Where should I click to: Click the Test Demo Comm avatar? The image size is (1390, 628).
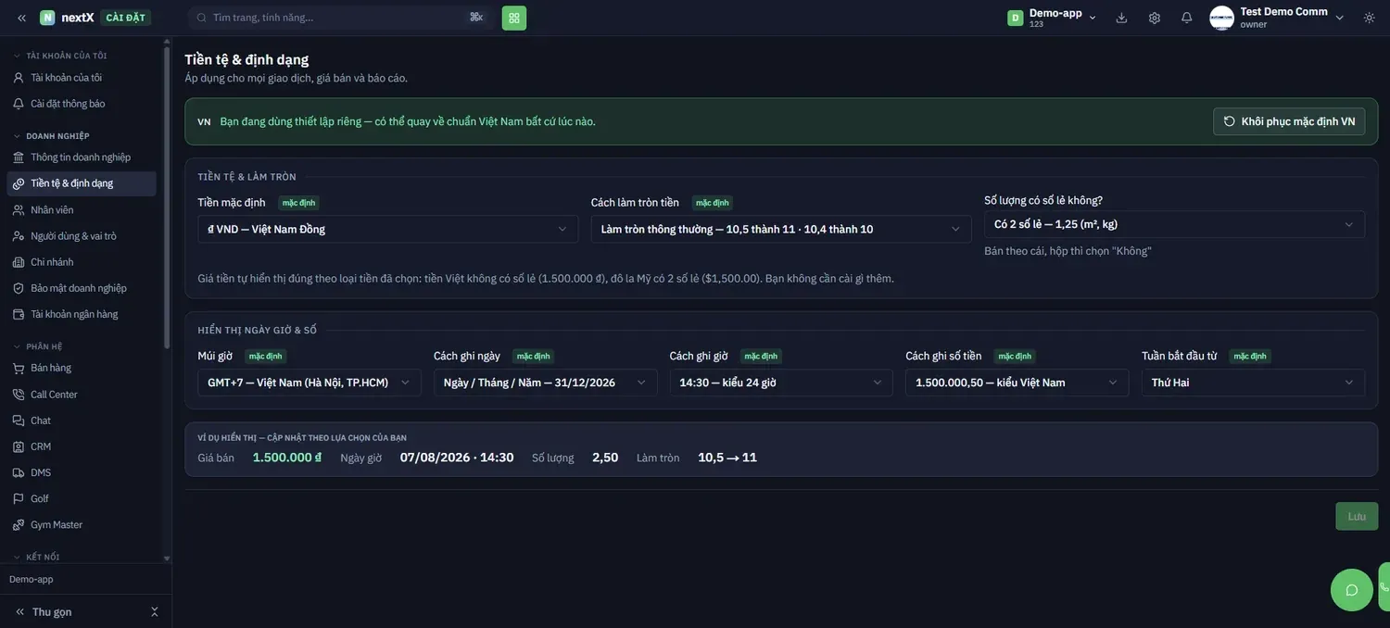pos(1222,18)
